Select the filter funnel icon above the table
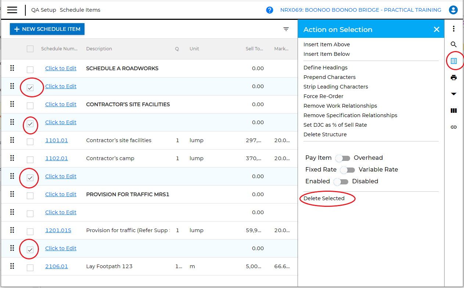 pos(286,29)
